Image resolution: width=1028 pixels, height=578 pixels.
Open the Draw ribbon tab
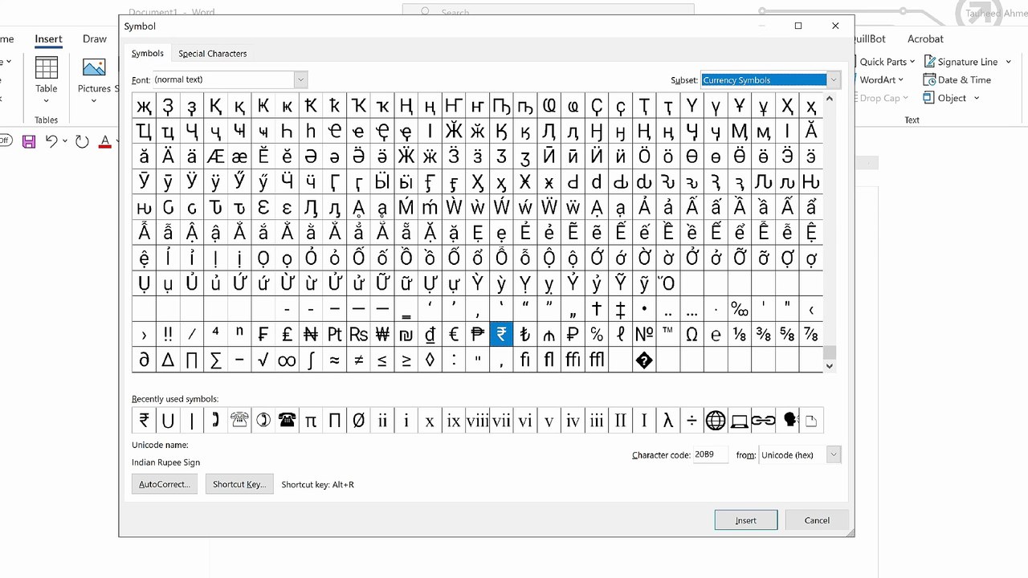click(95, 39)
